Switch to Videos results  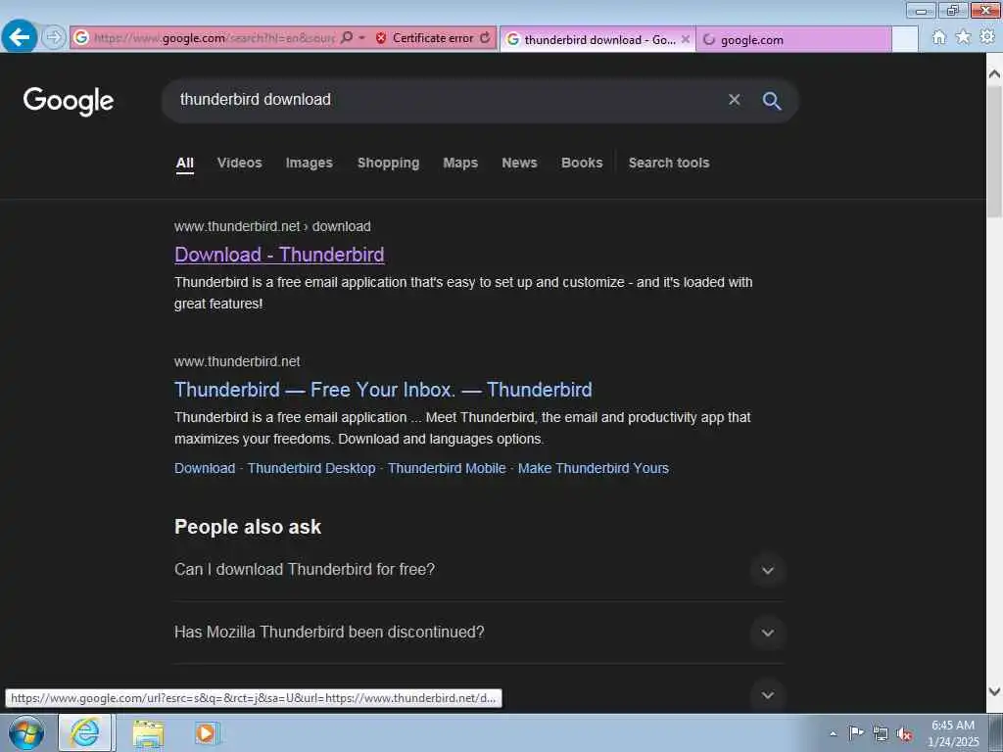(x=239, y=164)
